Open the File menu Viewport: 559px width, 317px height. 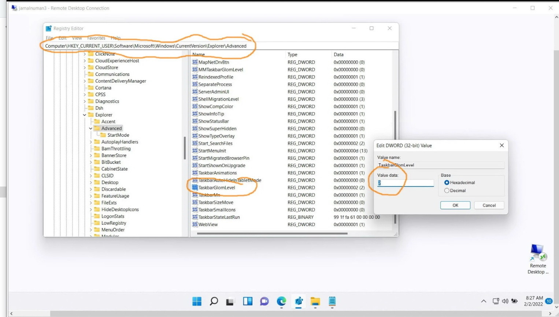pyautogui.click(x=49, y=38)
